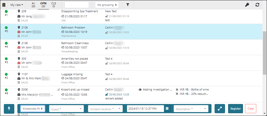The width and height of the screenshot is (267, 116).
Task: Switch to the All tab
Action: (x=33, y=5)
